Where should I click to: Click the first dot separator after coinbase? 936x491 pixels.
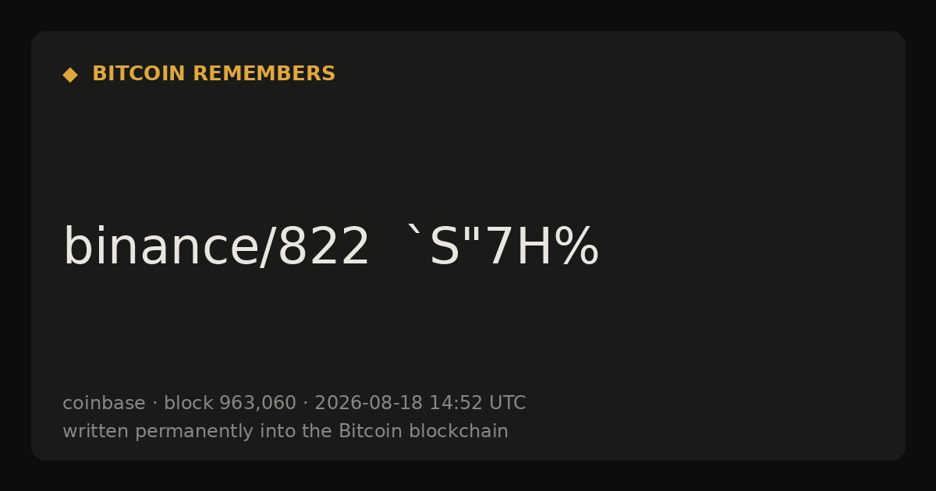point(154,404)
